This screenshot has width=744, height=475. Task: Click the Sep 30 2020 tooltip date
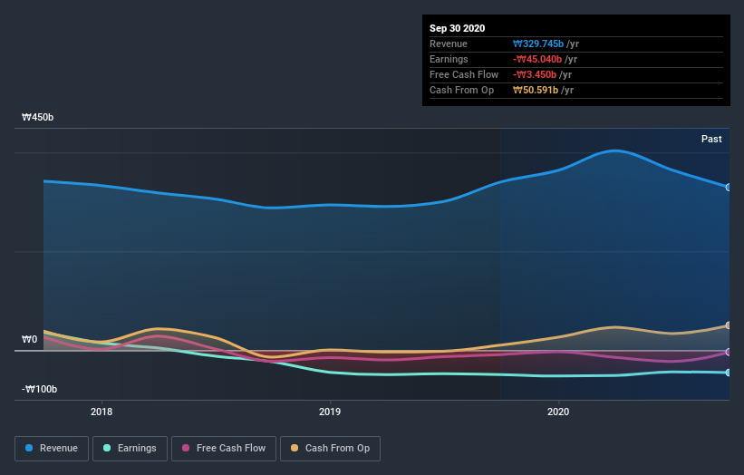(457, 28)
